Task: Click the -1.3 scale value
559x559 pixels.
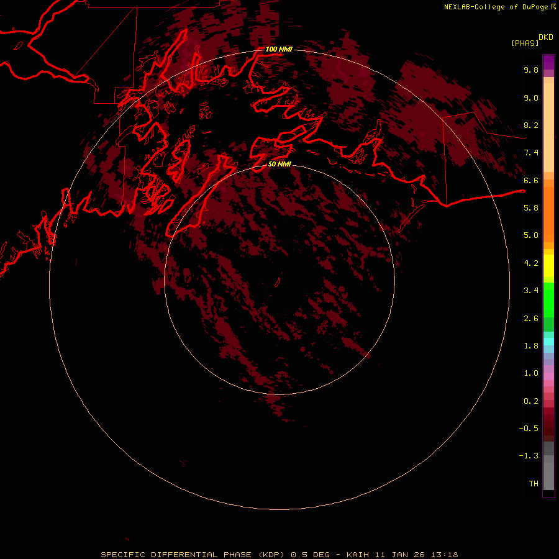Action: (529, 456)
